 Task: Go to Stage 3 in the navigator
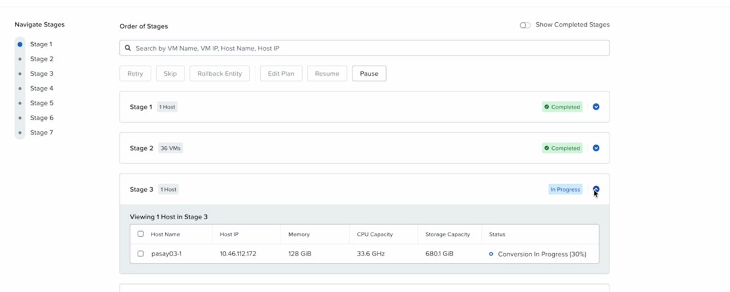pos(42,74)
